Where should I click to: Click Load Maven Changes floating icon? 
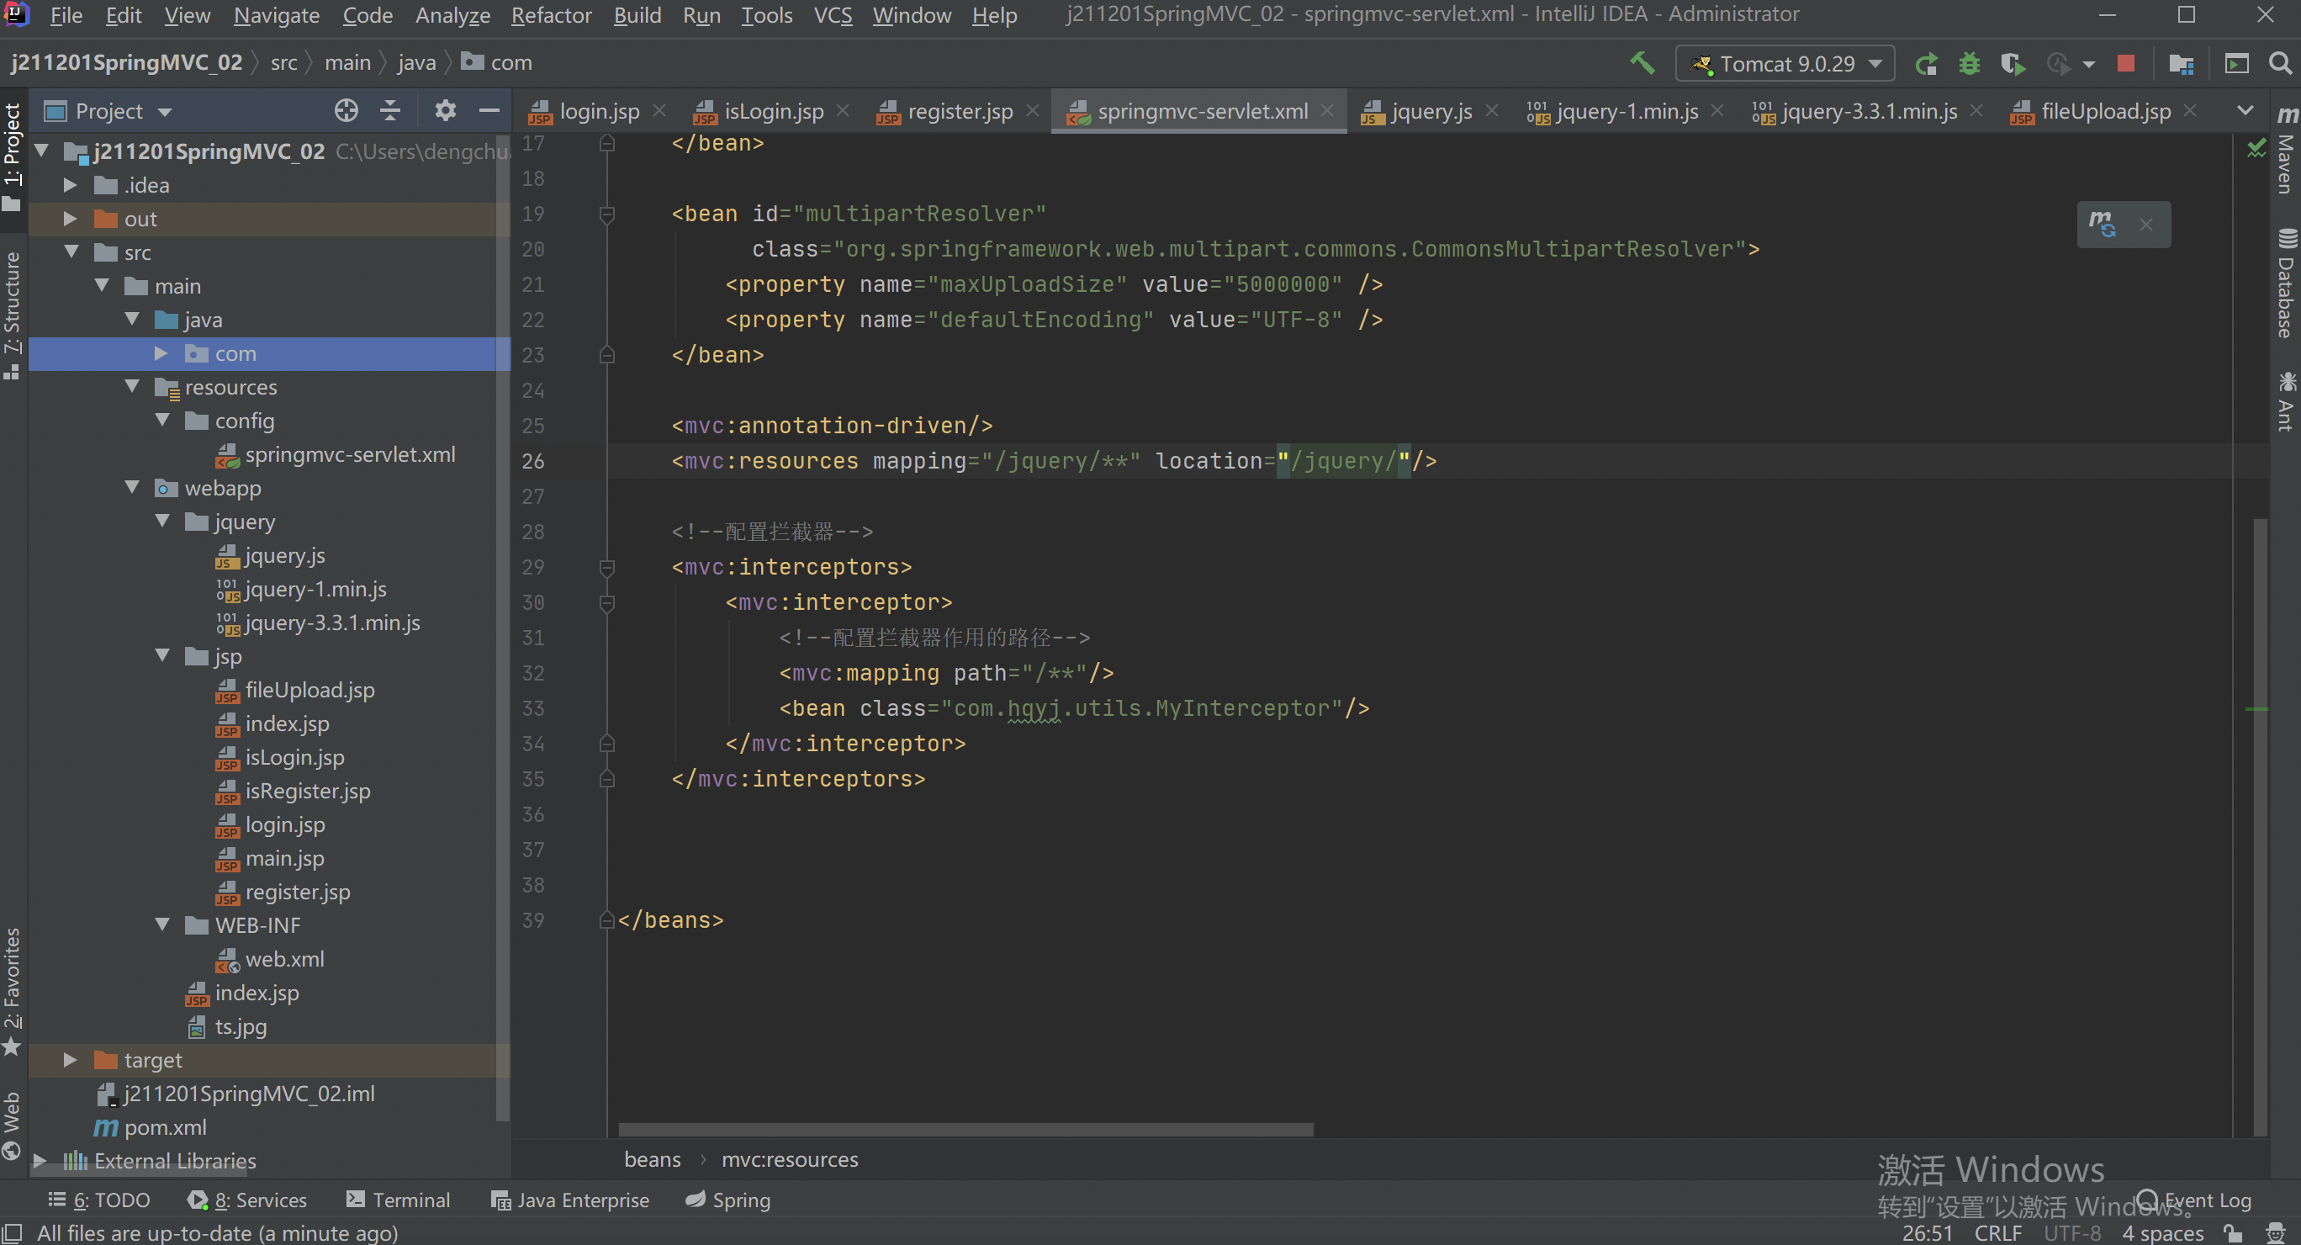[2102, 224]
